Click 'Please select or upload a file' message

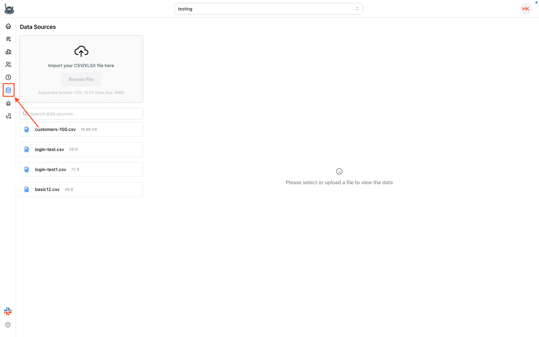pos(339,183)
